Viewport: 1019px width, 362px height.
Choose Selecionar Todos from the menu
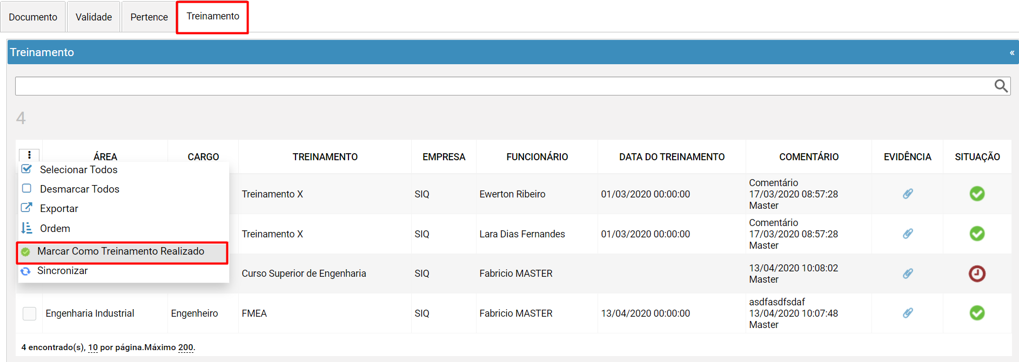tap(78, 169)
